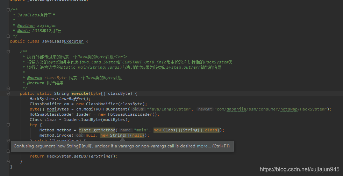This screenshot has height=176, width=343.
Task: Click the method.invoke call
Action: click(55, 136)
